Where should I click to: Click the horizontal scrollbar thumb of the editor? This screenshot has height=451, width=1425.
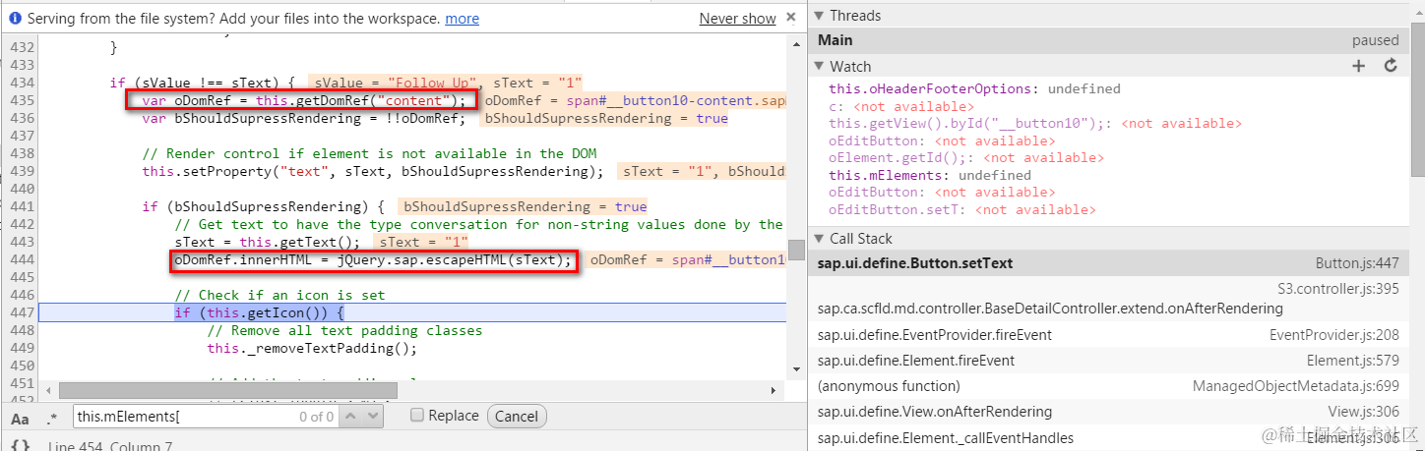tap(227, 391)
